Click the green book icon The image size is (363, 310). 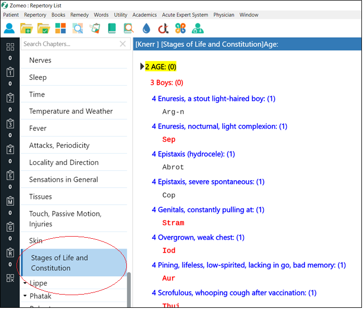(x=111, y=28)
